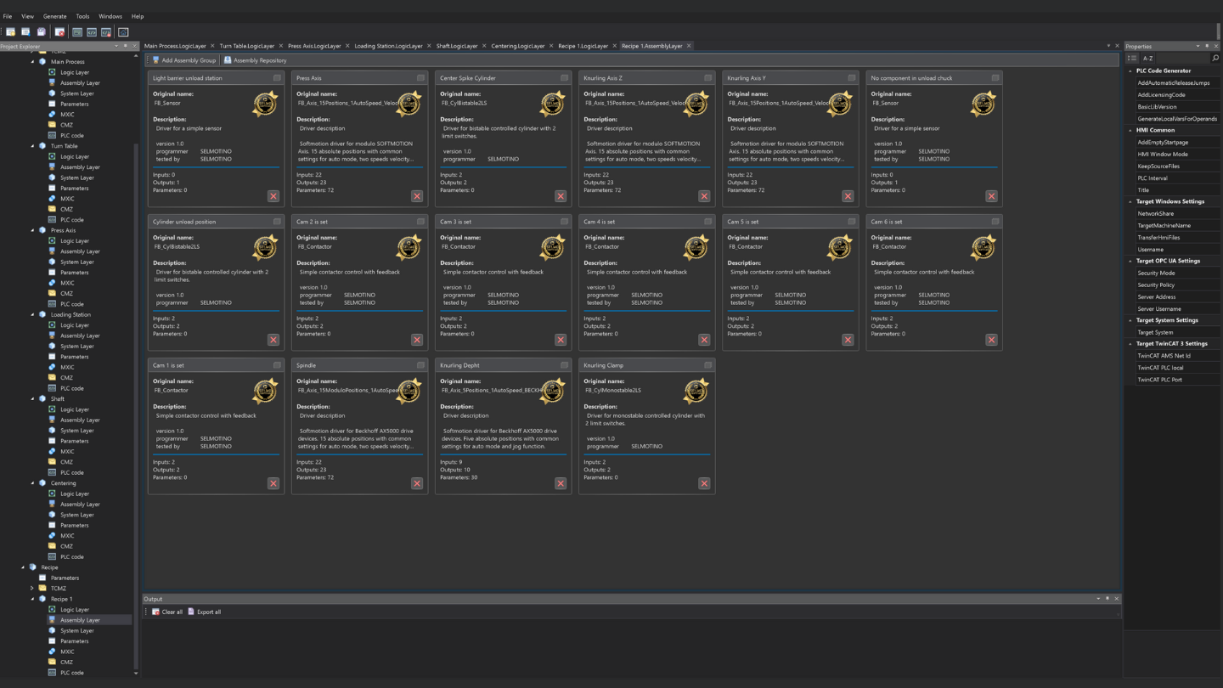Click the search magnifier in Properties
Screen dimensions: 1223x688
(1215, 58)
